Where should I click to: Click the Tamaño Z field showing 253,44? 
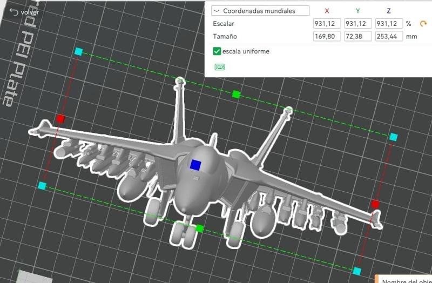(389, 36)
